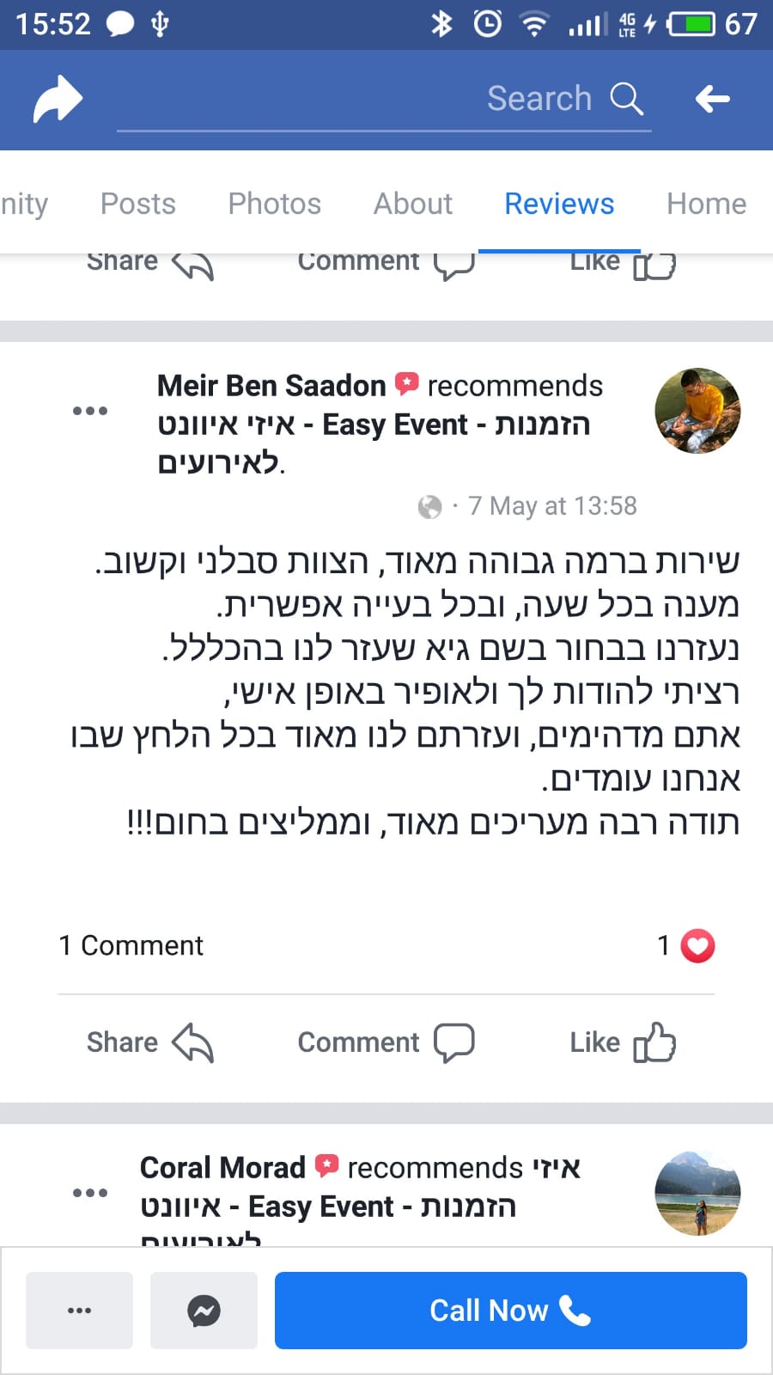Screen dimensions: 773x1375
Task: Comment on Meir Ben Saadon's review
Action: point(386,1042)
